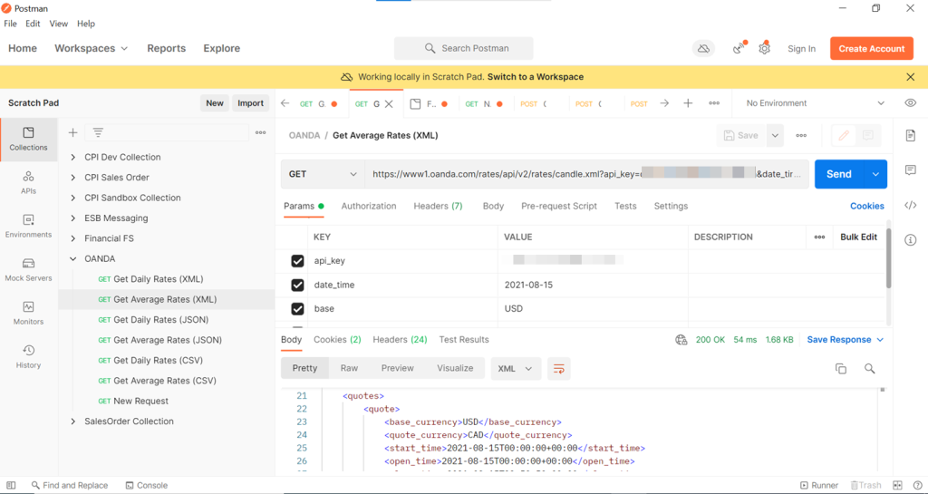Switch to the Raw response view

(x=349, y=368)
